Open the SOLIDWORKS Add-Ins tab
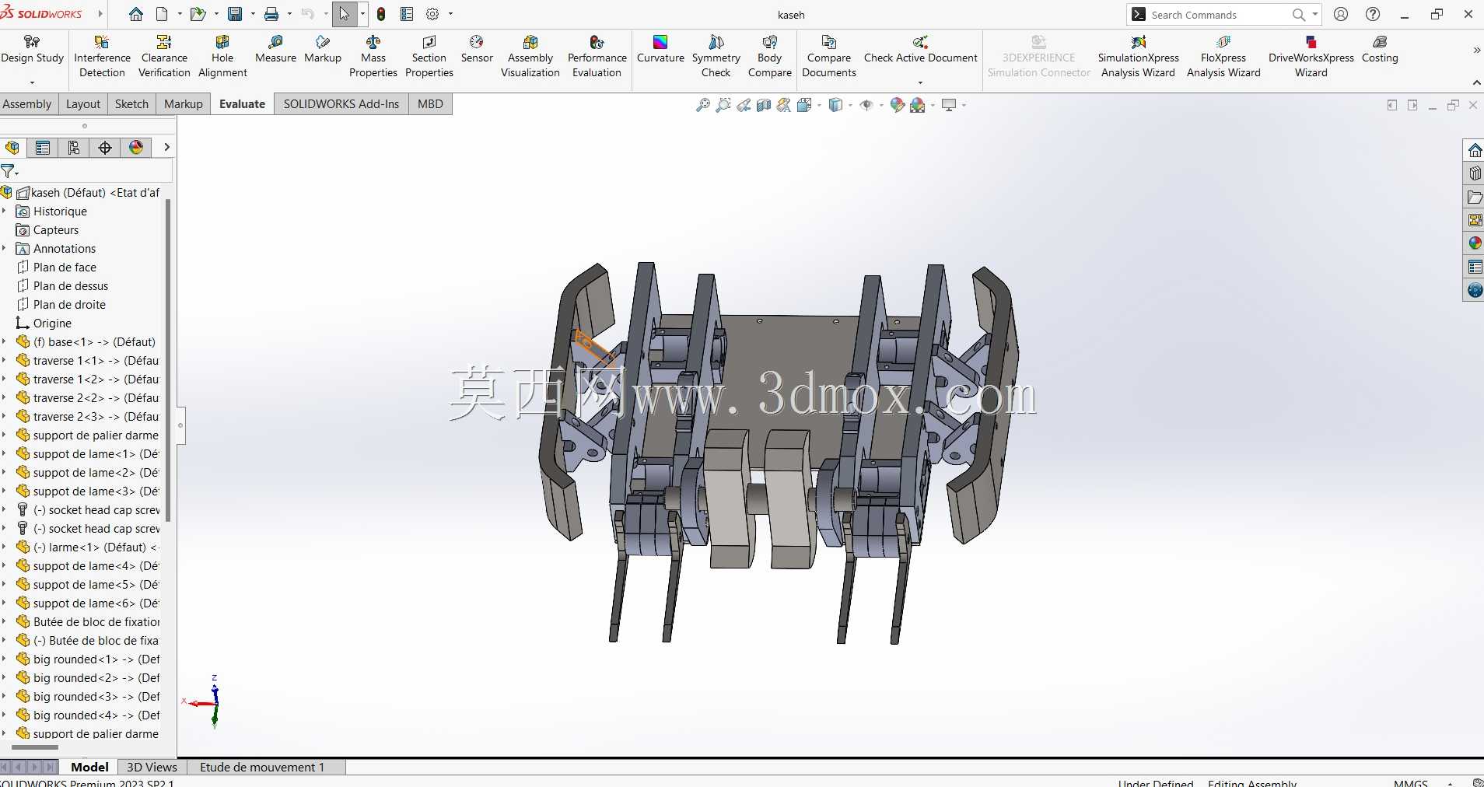1484x787 pixels. point(341,103)
